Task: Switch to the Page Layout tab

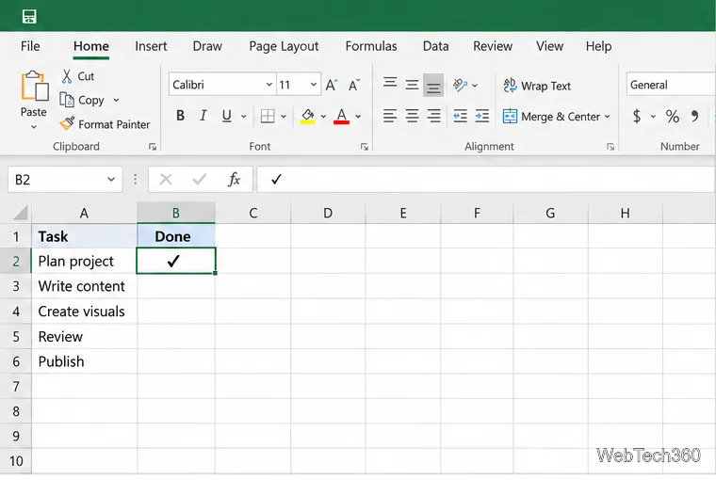Action: [x=284, y=46]
